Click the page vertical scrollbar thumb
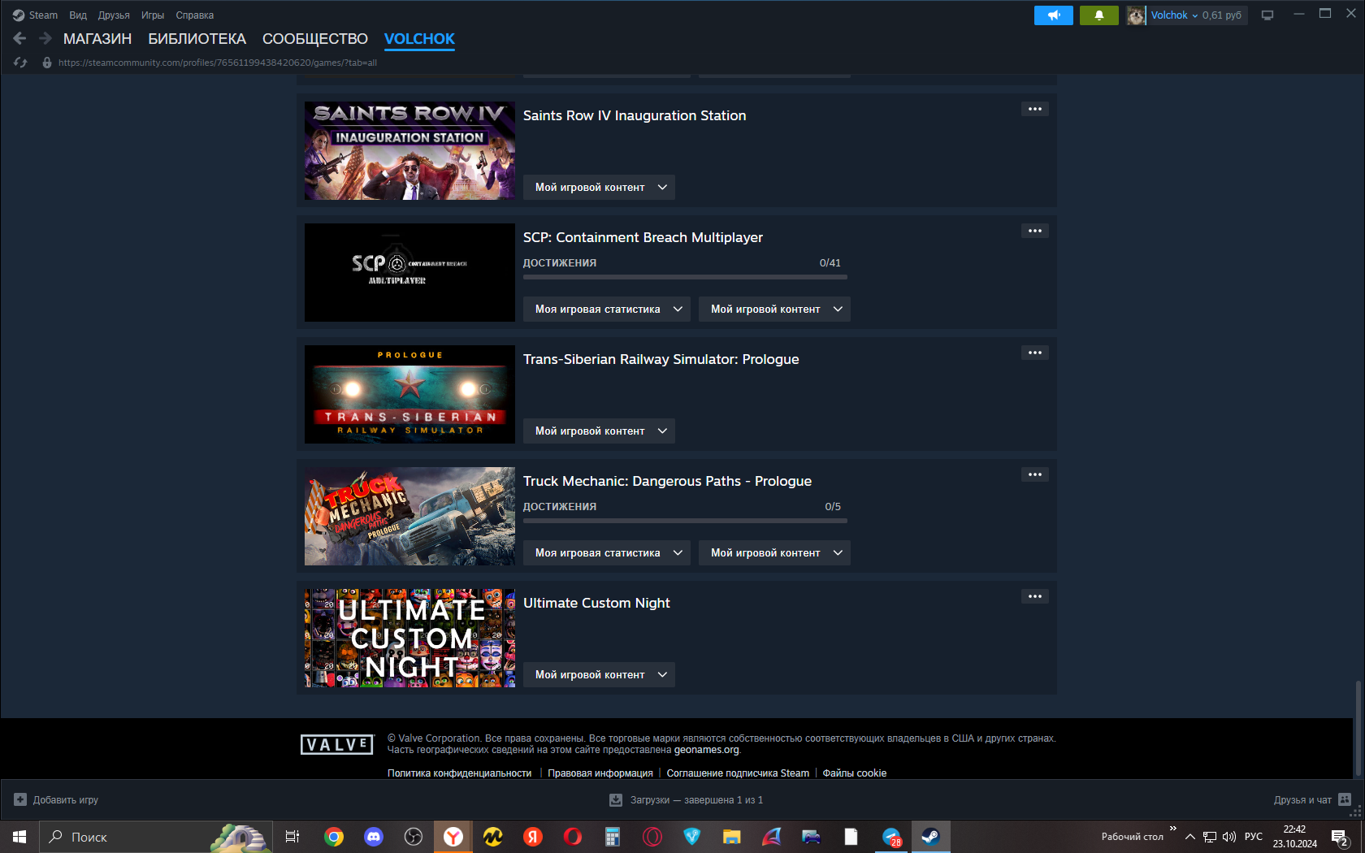This screenshot has width=1365, height=853. tap(1358, 729)
